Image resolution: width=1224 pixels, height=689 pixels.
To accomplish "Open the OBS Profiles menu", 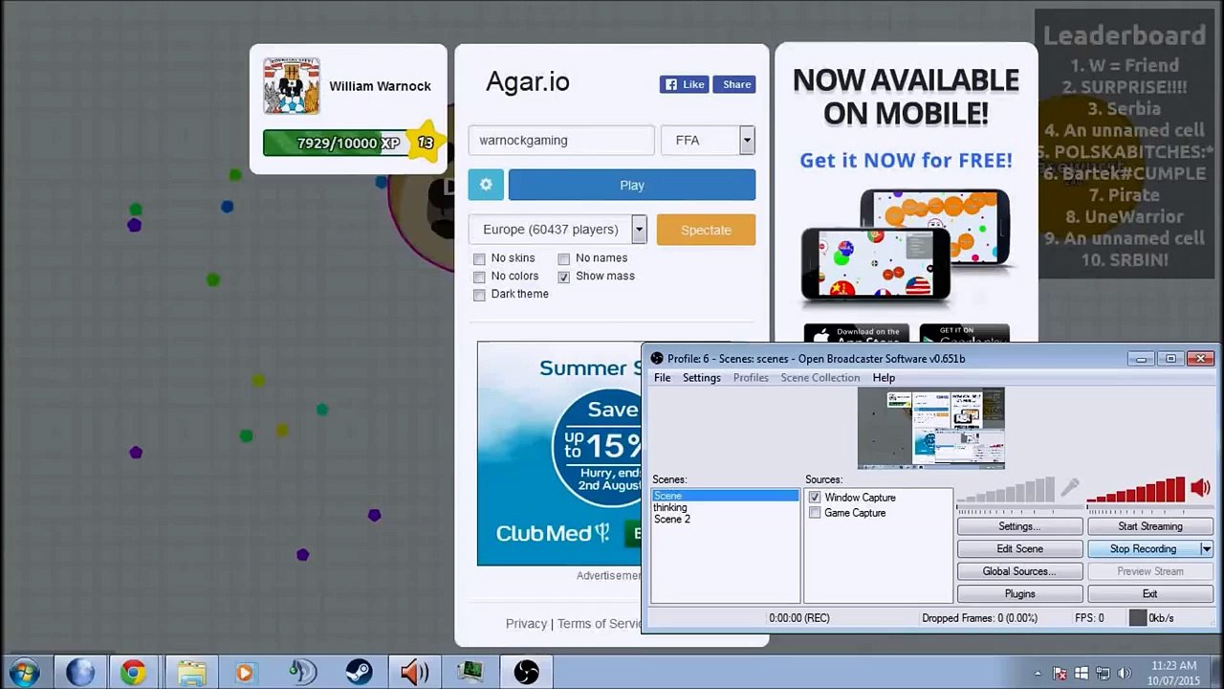I will [751, 378].
